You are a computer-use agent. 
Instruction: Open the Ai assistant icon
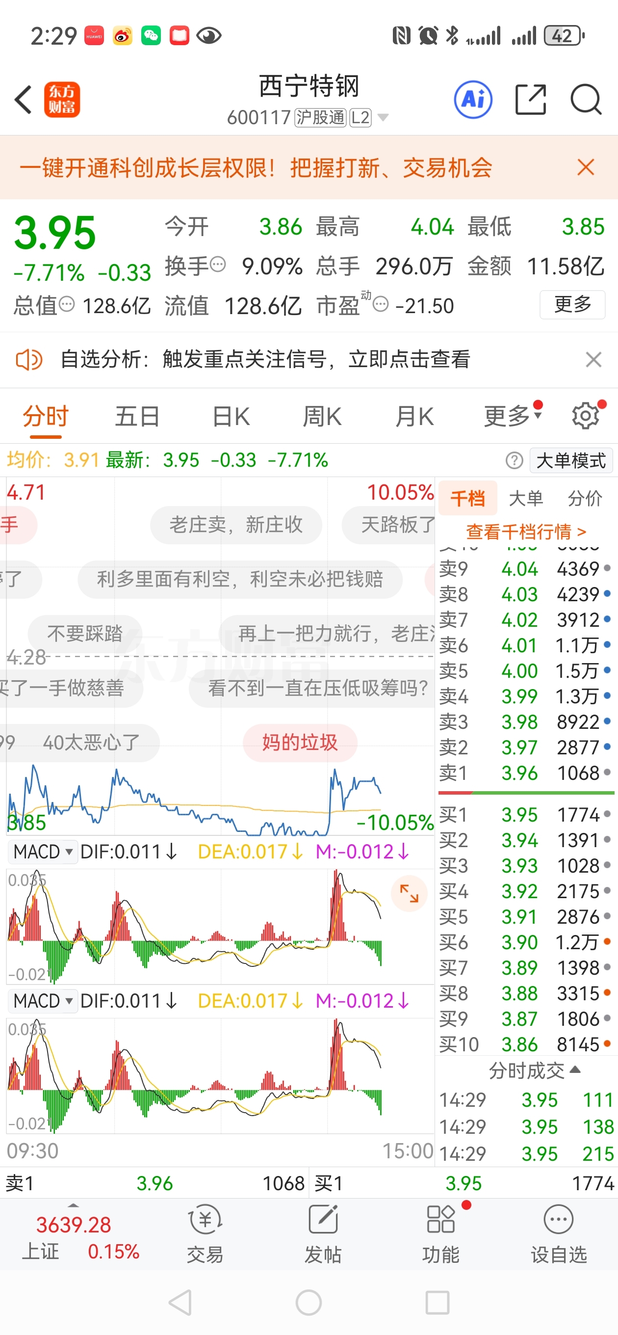(473, 99)
